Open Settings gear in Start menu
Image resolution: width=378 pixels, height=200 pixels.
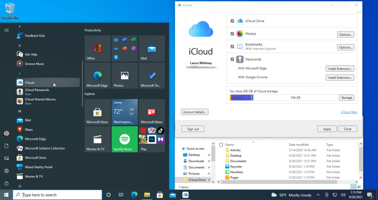click(x=7, y=171)
